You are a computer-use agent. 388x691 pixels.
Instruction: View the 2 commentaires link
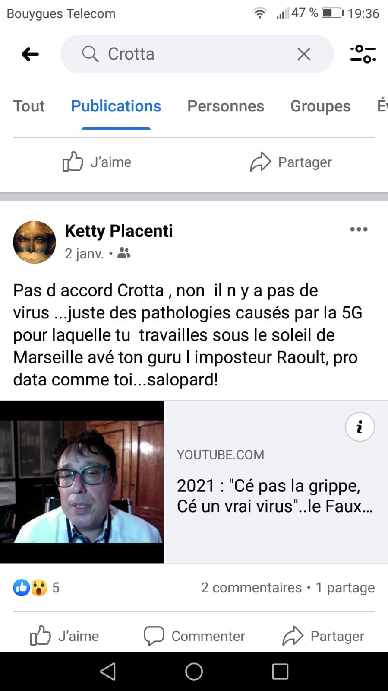[251, 588]
